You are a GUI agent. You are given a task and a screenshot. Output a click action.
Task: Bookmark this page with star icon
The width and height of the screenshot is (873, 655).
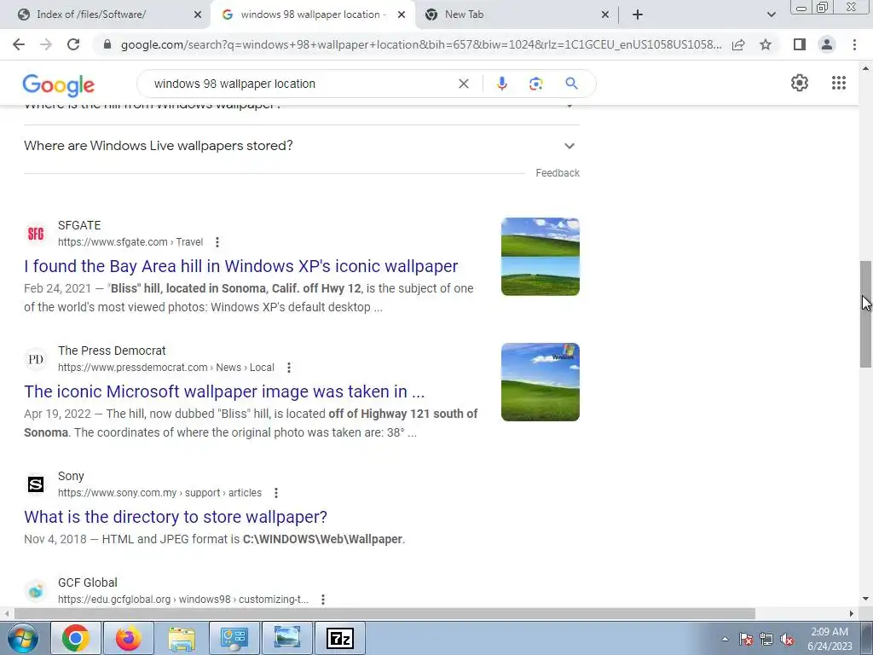766,44
